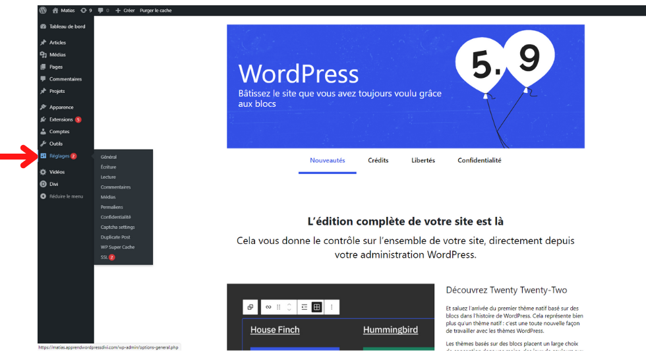Click the Divi icon in the sidebar
This screenshot has width=646, height=356.
pos(44,184)
